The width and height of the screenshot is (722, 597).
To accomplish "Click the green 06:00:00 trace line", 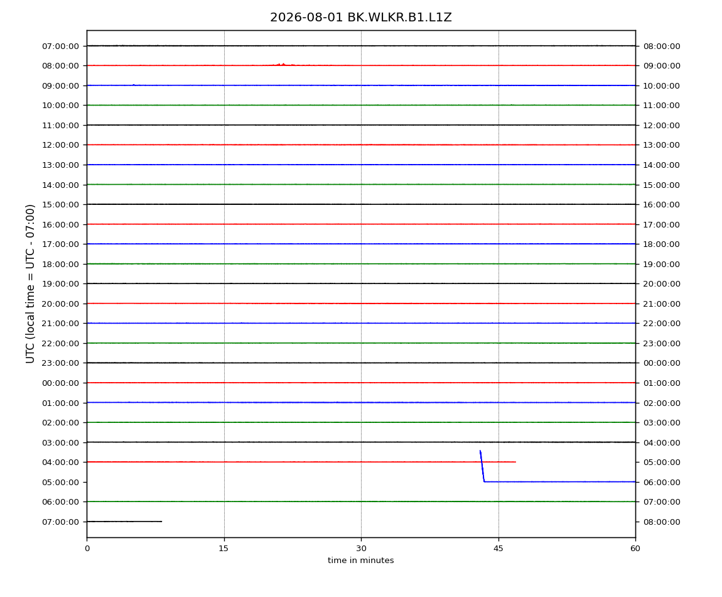I will coord(361,501).
